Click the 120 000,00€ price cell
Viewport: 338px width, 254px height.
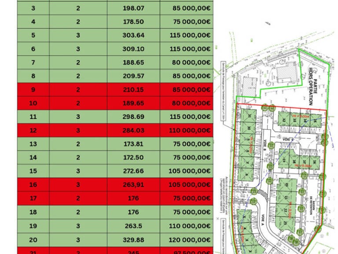[x=187, y=240]
